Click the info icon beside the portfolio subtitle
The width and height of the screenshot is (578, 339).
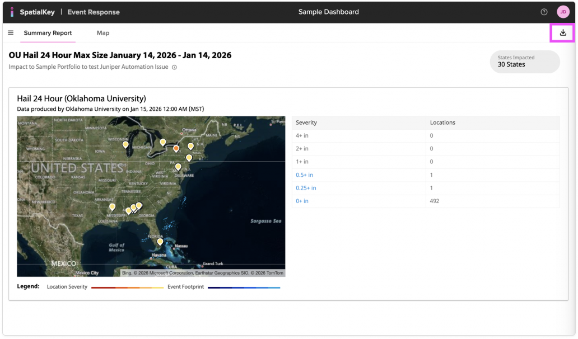click(174, 67)
